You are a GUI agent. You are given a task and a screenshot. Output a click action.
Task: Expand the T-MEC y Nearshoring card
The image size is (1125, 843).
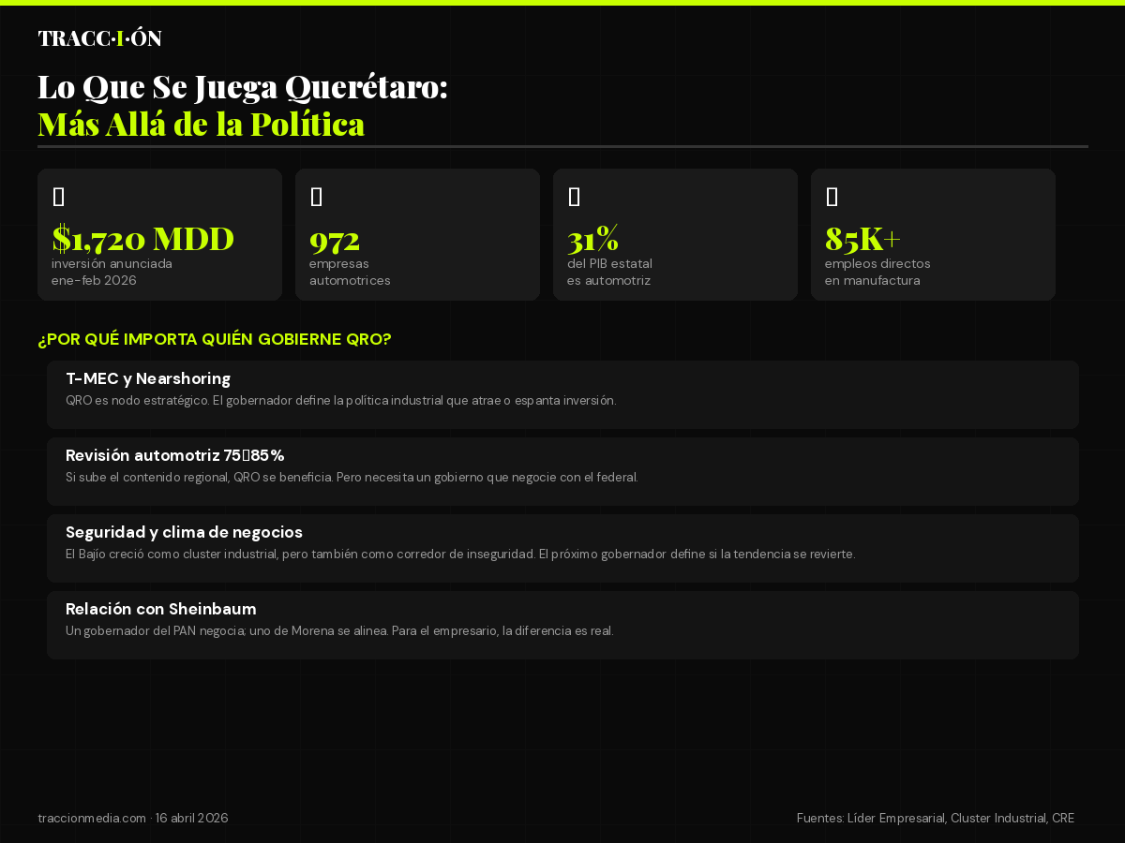562,394
